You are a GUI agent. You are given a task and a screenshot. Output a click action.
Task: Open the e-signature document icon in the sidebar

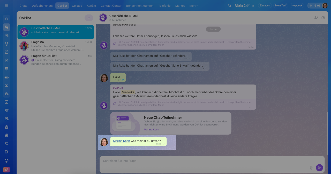[6, 152]
